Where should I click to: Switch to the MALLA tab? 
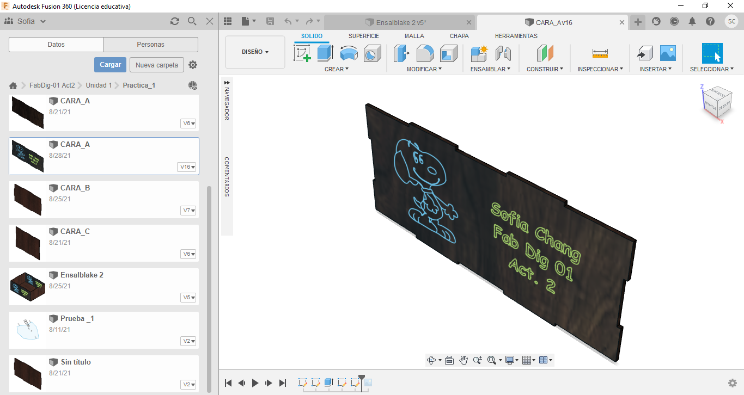[x=414, y=36]
